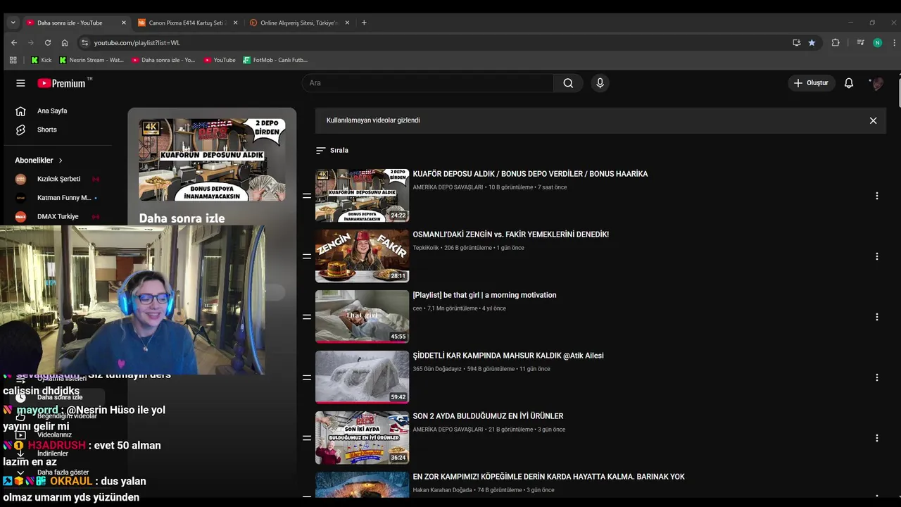
Task: Open FotMob - Canlı Futb... bookmark
Action: [275, 60]
